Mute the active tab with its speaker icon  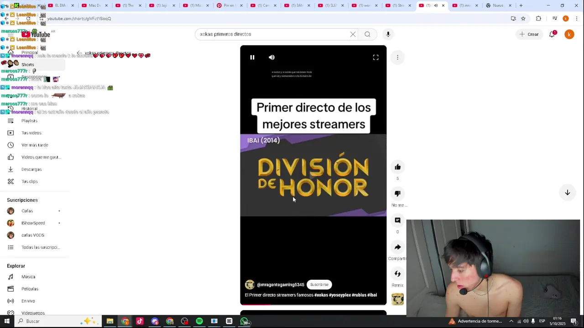coord(435,5)
